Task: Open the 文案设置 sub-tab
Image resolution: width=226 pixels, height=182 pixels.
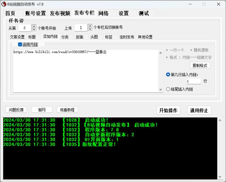Action: pyautogui.click(x=17, y=37)
